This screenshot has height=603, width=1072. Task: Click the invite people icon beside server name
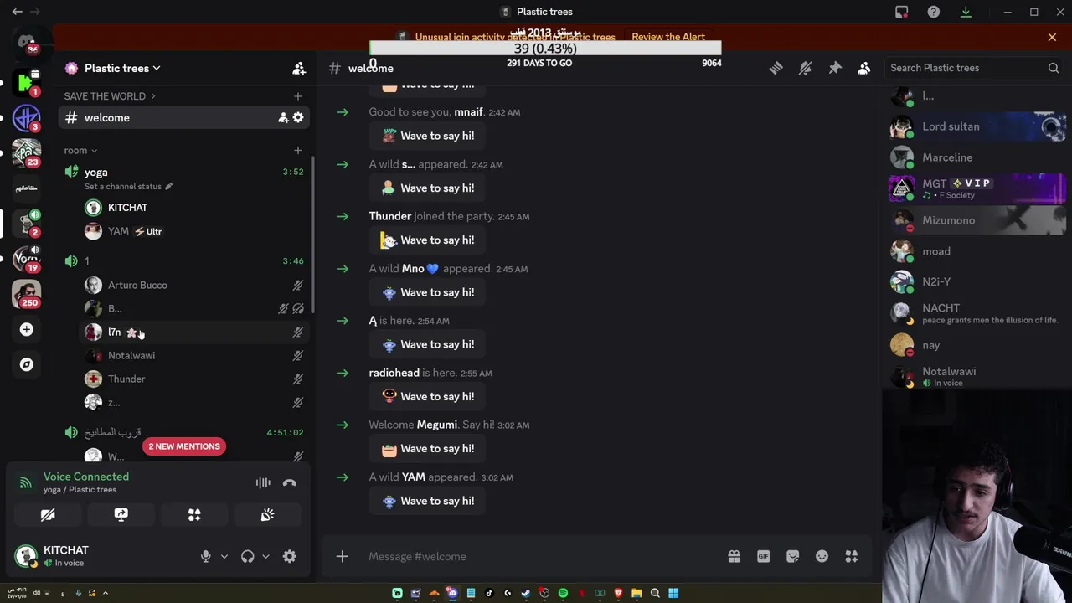tap(298, 68)
